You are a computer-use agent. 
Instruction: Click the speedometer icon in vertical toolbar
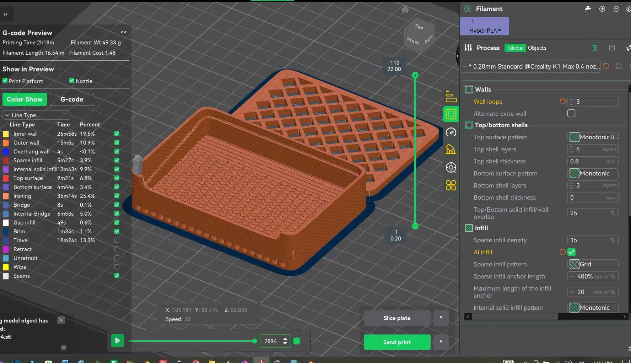(x=451, y=132)
